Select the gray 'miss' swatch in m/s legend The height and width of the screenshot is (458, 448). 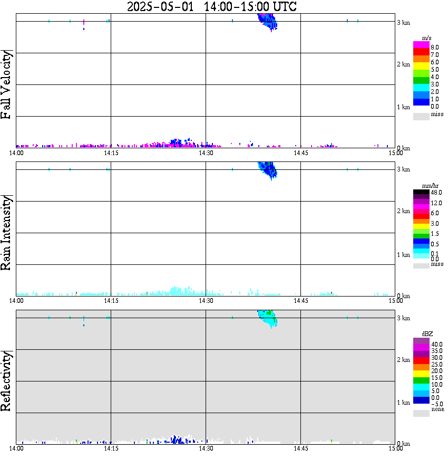[x=421, y=116]
